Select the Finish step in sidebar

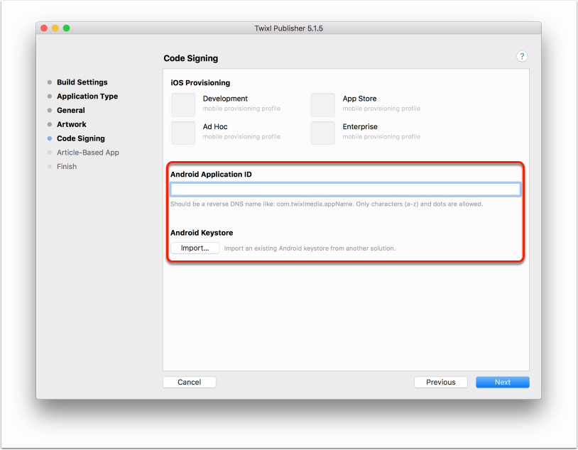(67, 166)
